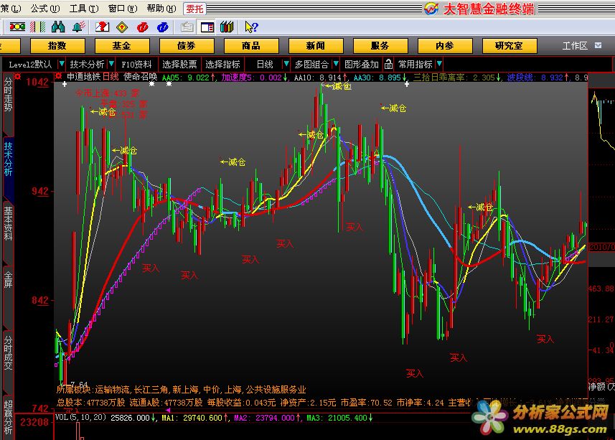This screenshot has width=615, height=440.
Task: Click the grayed-out printer icon
Action: click(187, 27)
